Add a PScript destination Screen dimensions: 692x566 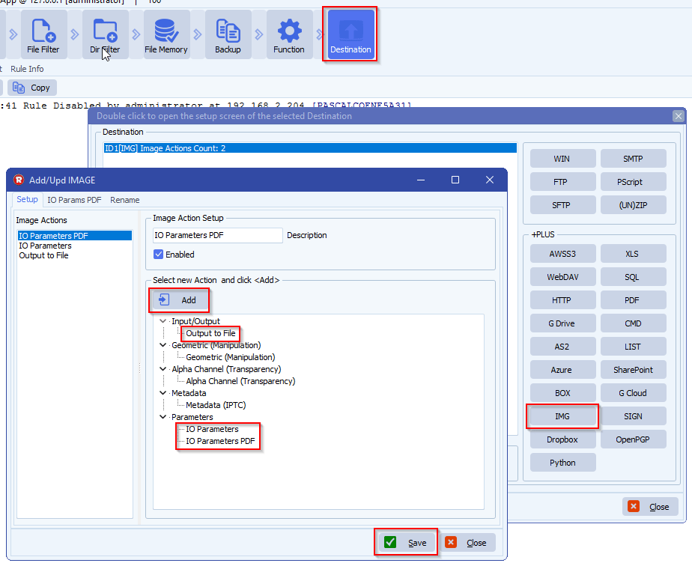(633, 182)
